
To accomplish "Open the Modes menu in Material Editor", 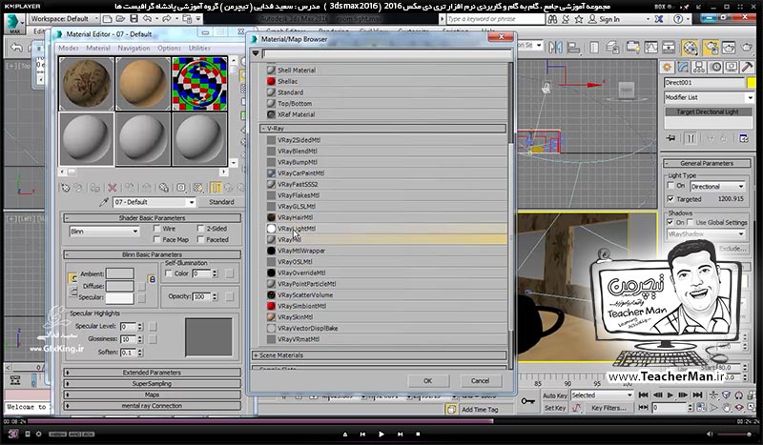I will click(x=68, y=49).
